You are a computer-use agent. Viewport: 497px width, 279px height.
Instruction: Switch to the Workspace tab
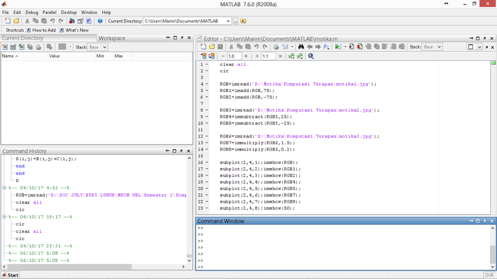pos(112,38)
